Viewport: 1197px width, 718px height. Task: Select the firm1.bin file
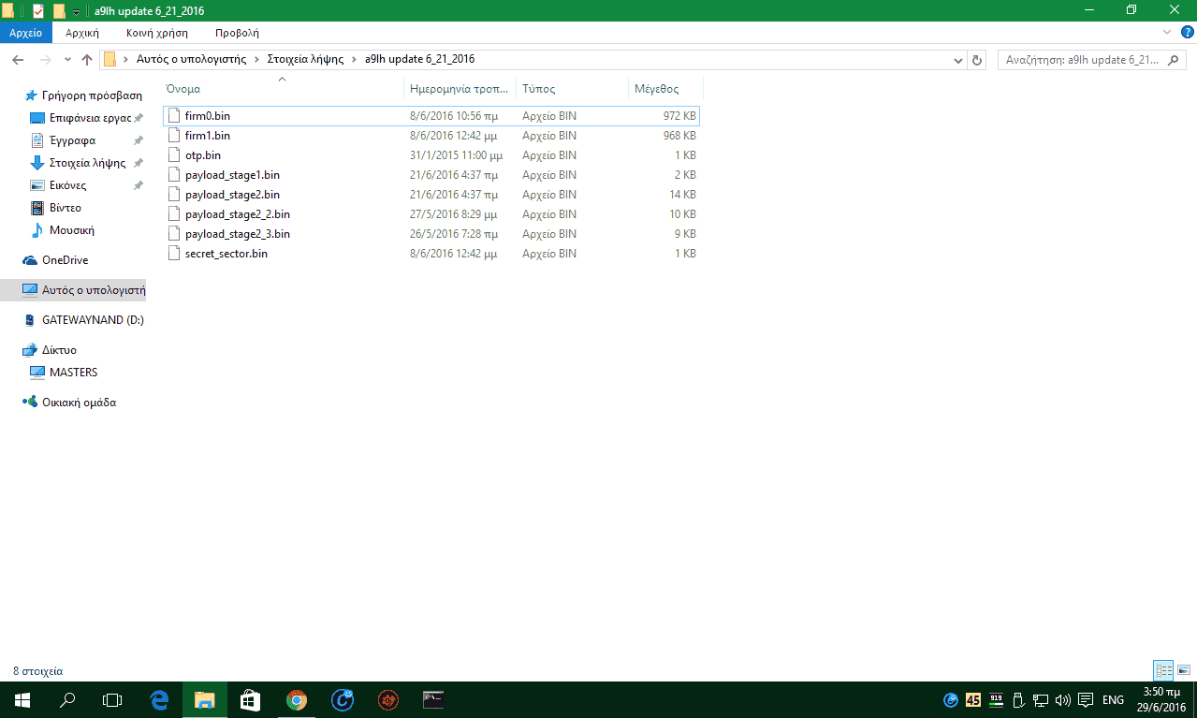(x=431, y=136)
